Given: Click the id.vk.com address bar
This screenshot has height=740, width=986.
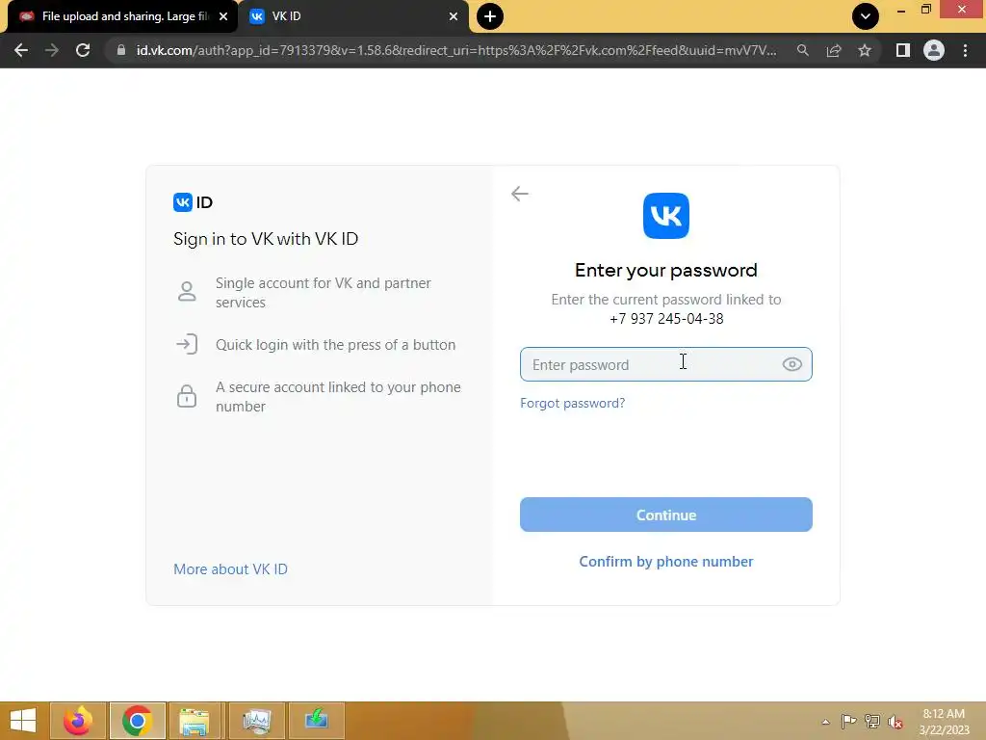Looking at the screenshot, I should pyautogui.click(x=455, y=50).
